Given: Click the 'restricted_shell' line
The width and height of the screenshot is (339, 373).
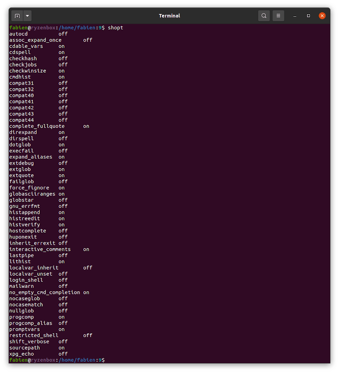Looking at the screenshot, I should [x=33, y=335].
